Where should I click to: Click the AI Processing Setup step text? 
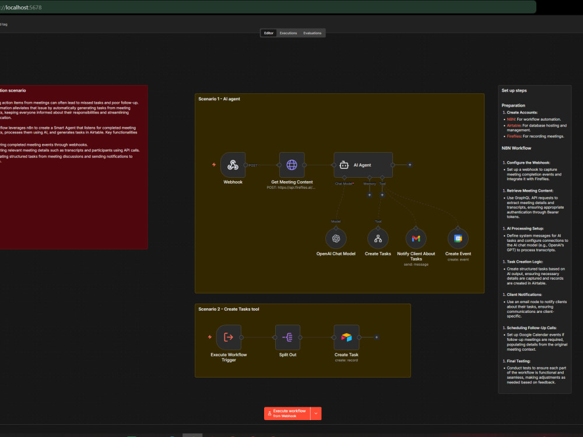click(x=525, y=228)
